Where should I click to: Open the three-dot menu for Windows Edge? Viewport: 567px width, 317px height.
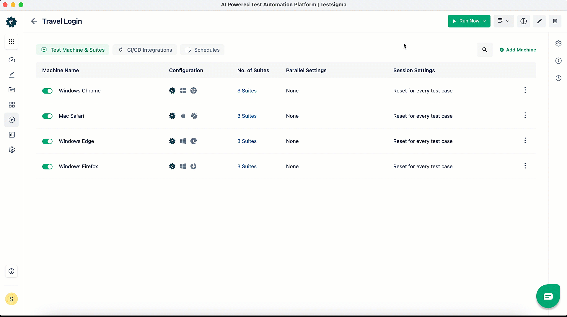click(525, 140)
